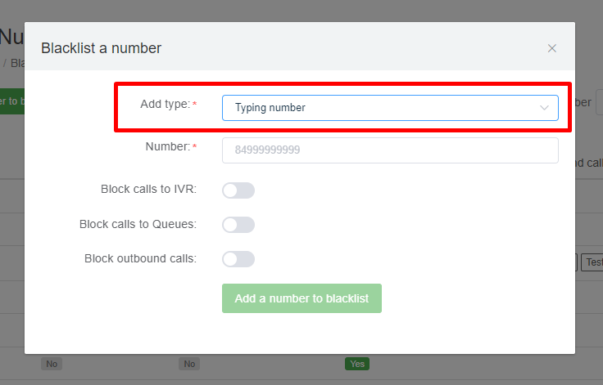Enable Block calls to IVR switch

click(x=238, y=190)
